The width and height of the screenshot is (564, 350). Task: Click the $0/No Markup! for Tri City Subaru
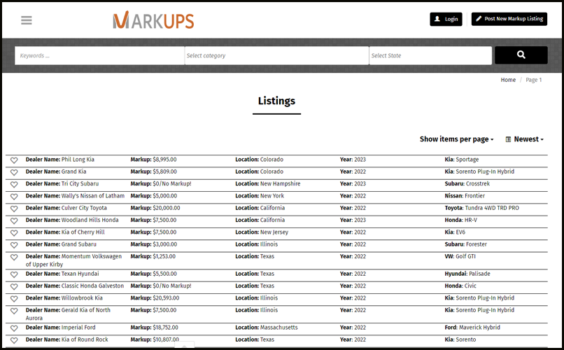click(172, 183)
